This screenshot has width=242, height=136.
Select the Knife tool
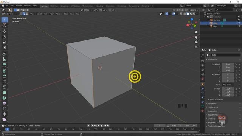[x=5, y=87]
